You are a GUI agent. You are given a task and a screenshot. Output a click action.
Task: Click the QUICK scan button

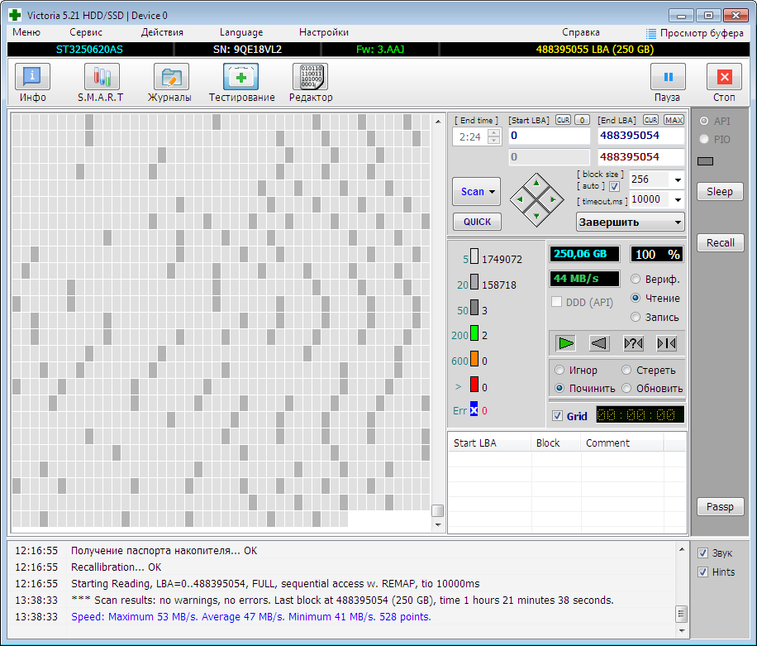(477, 222)
